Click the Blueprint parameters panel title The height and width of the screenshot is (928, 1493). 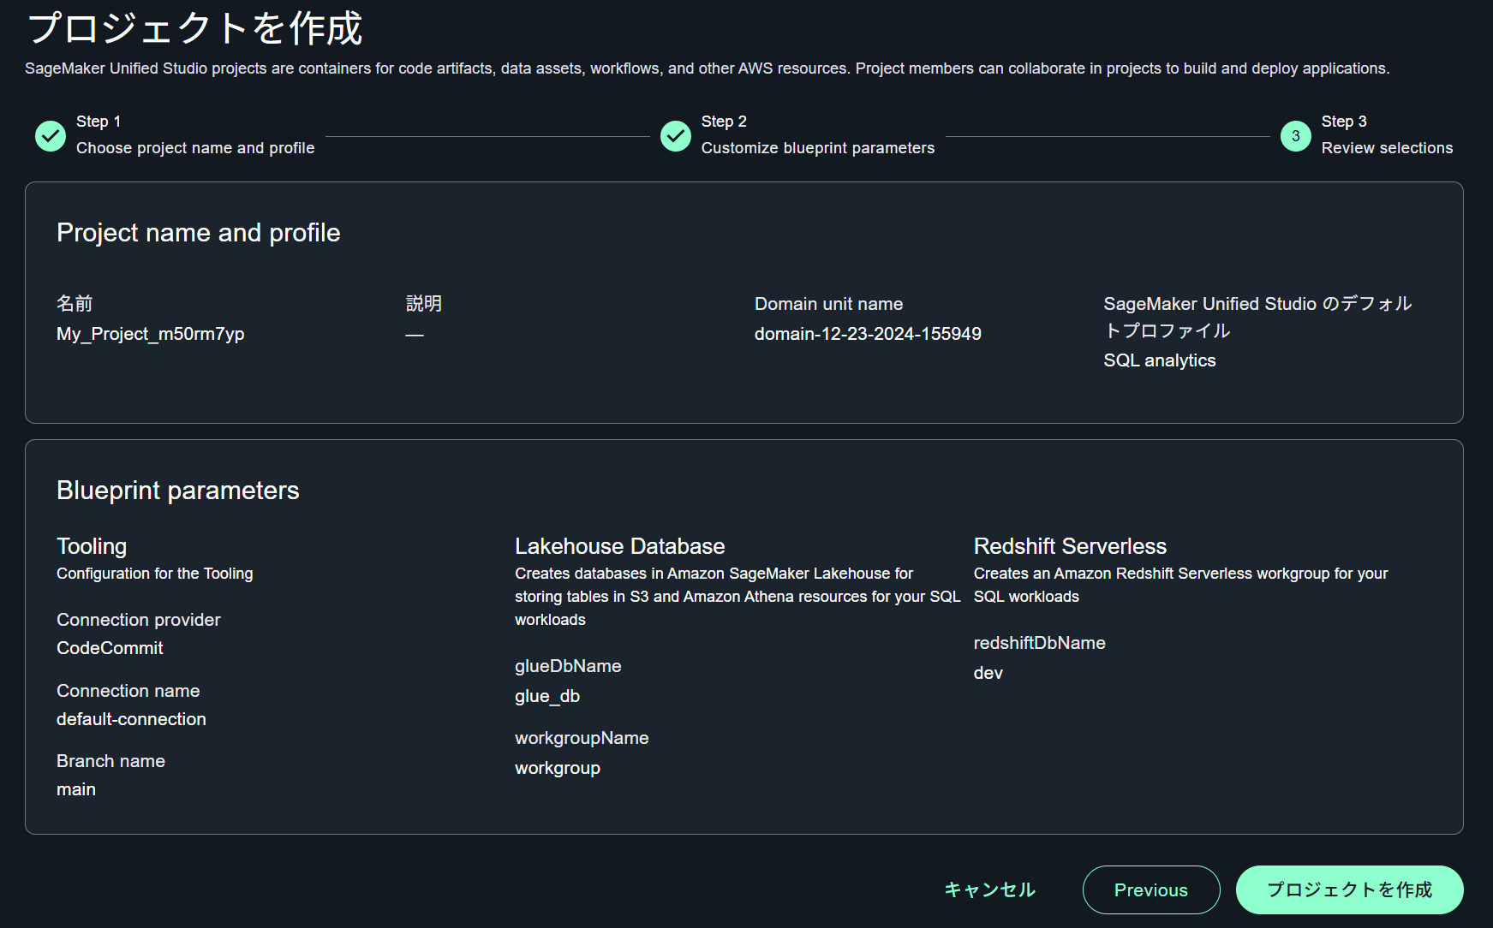coord(178,491)
